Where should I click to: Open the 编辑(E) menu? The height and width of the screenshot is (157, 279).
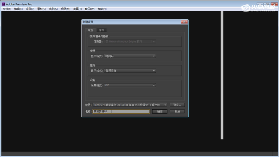pos(18,9)
